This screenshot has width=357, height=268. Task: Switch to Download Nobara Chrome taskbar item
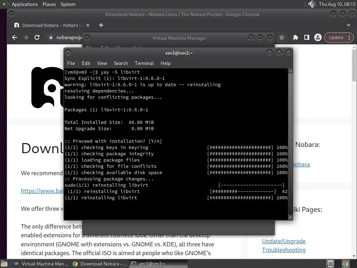click(x=100, y=264)
